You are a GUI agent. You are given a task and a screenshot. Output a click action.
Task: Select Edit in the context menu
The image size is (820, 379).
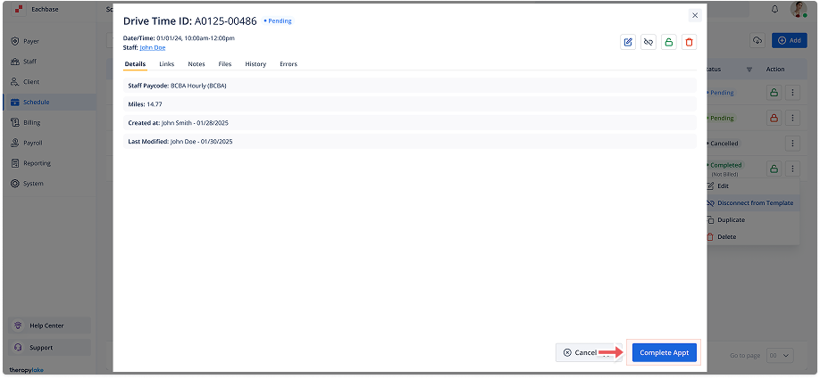(753, 185)
